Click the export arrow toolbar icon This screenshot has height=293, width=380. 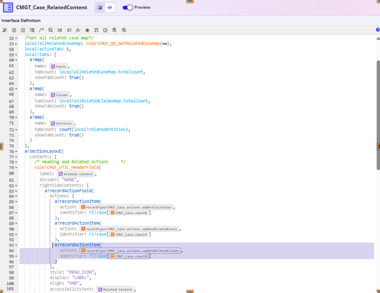106,30
